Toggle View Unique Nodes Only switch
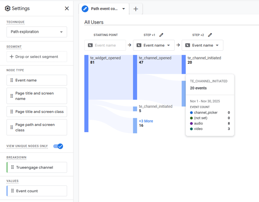The width and height of the screenshot is (259, 202). point(58,146)
